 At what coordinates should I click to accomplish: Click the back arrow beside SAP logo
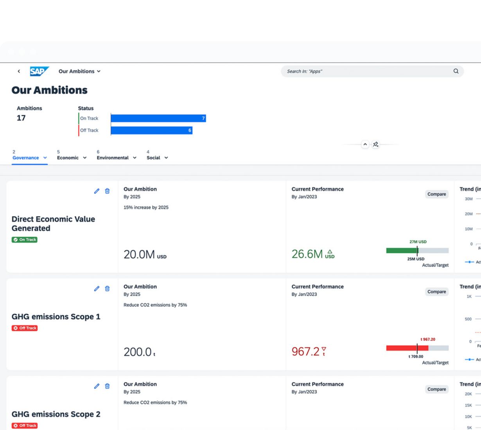[19, 71]
